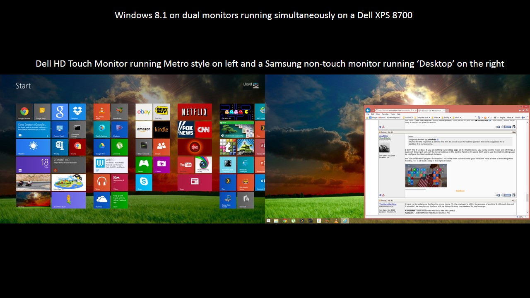Open the Nexus Root Toolkit tile
The width and height of the screenshot is (530, 298).
pos(228,200)
